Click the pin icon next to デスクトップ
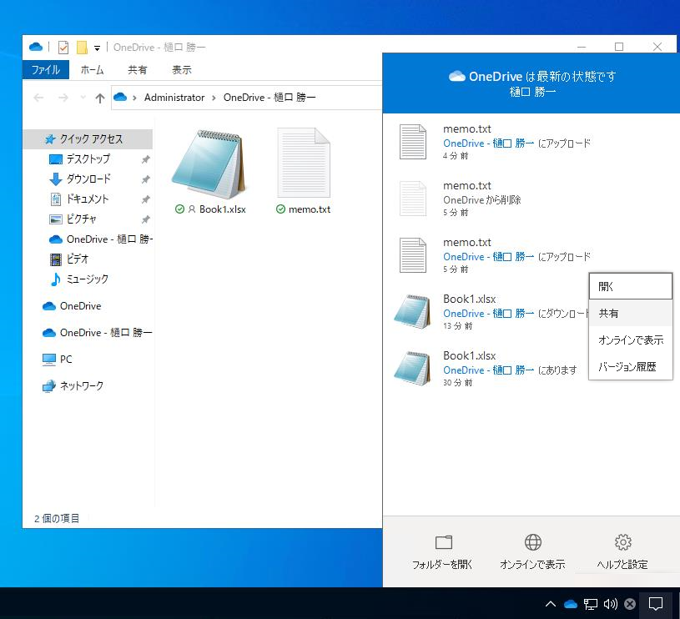The image size is (680, 619). [146, 159]
